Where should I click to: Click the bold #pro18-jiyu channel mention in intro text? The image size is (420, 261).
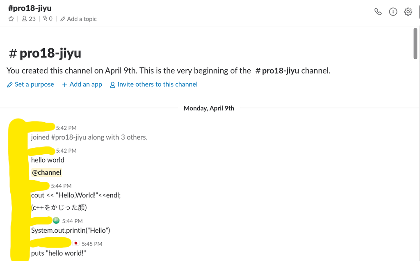click(277, 71)
